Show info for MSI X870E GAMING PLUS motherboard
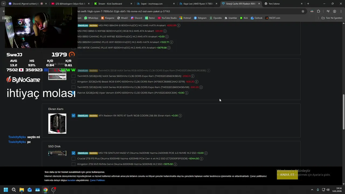The image size is (345, 194). (x=169, y=48)
